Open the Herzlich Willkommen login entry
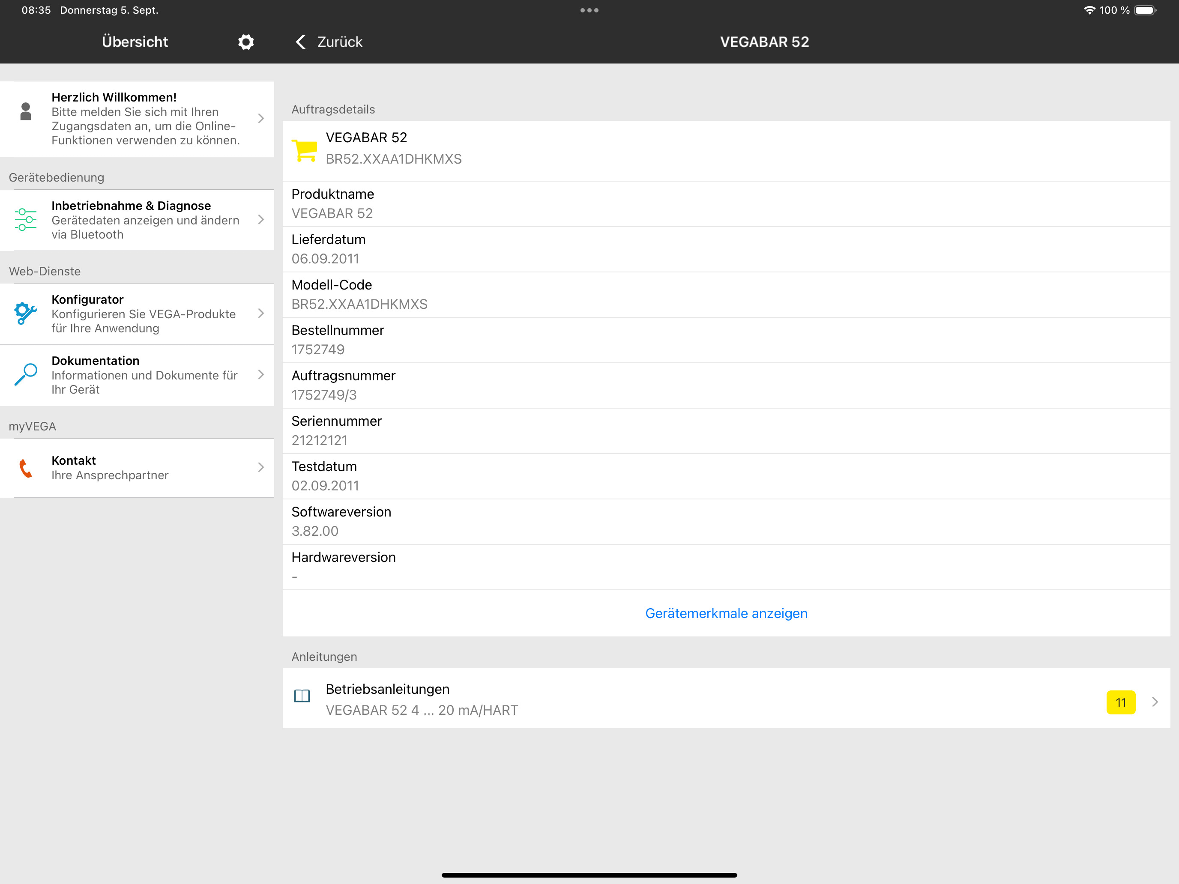This screenshot has width=1179, height=884. [x=137, y=119]
